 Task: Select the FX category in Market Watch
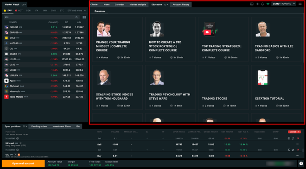(37, 11)
